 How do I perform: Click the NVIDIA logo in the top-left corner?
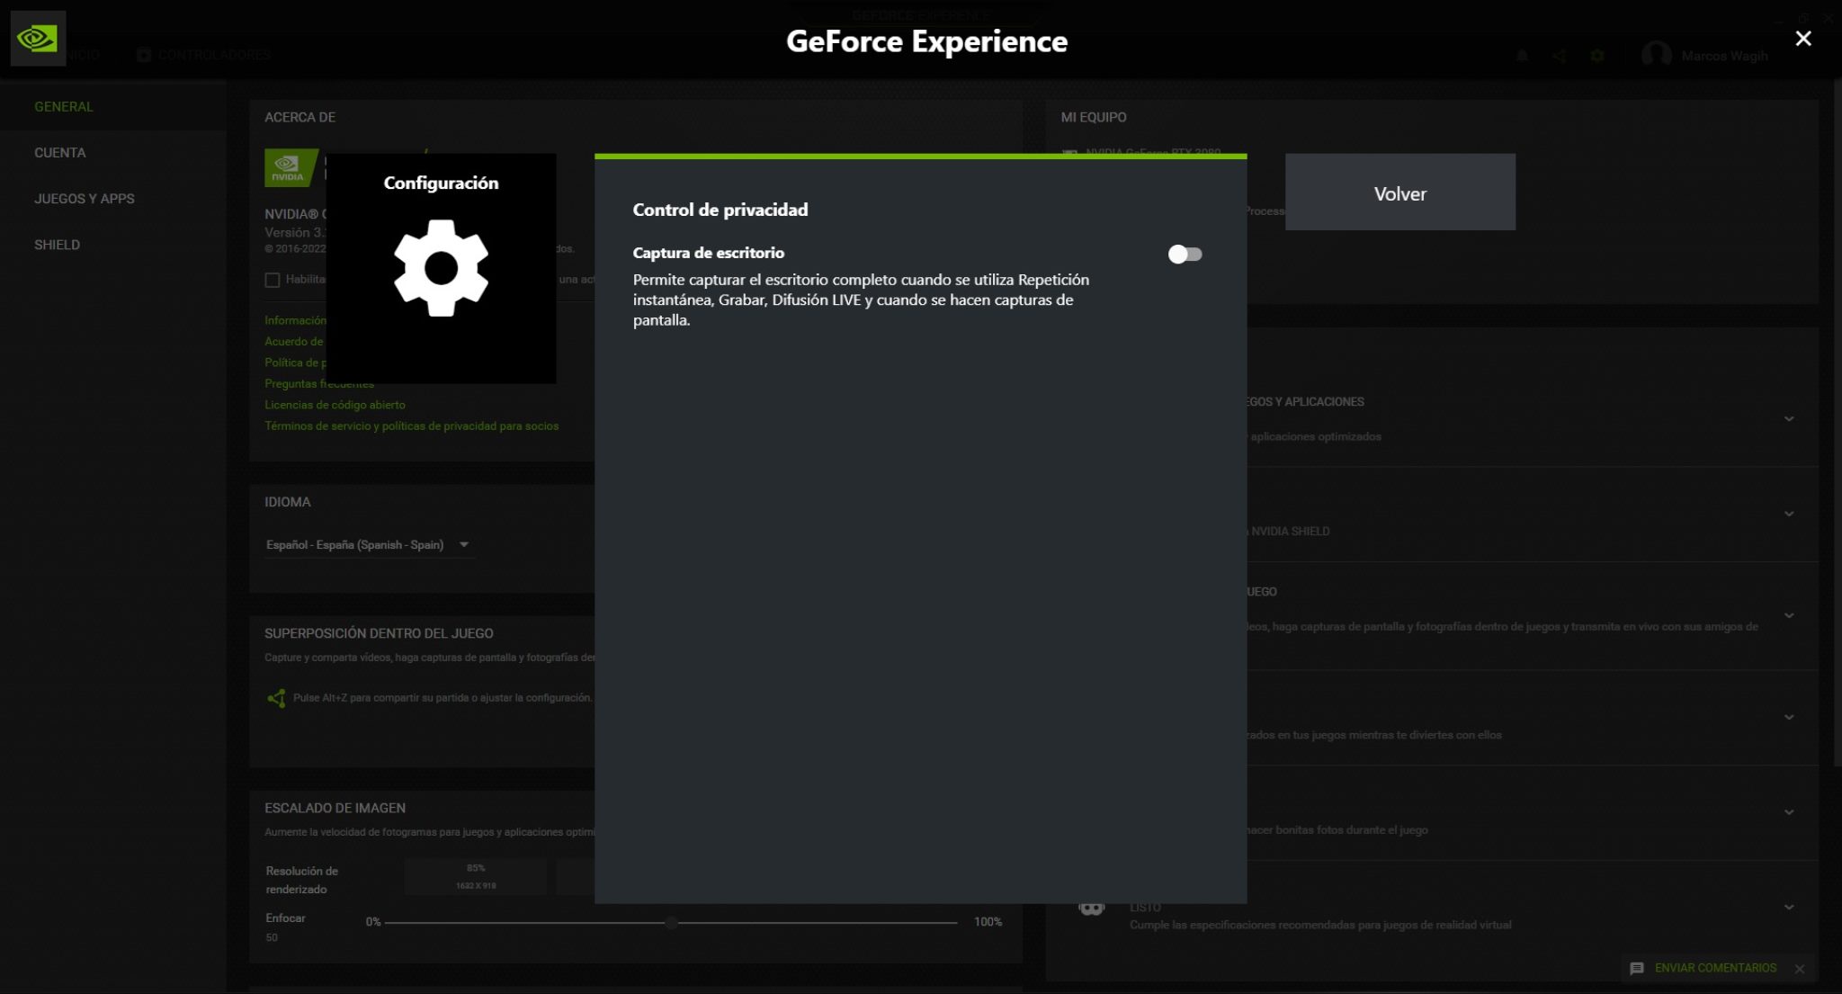pos(38,38)
